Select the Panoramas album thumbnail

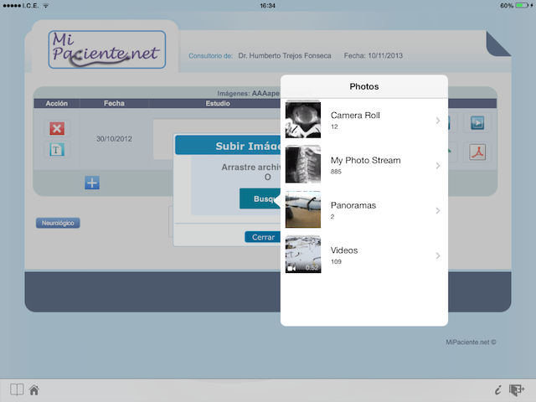pos(302,209)
